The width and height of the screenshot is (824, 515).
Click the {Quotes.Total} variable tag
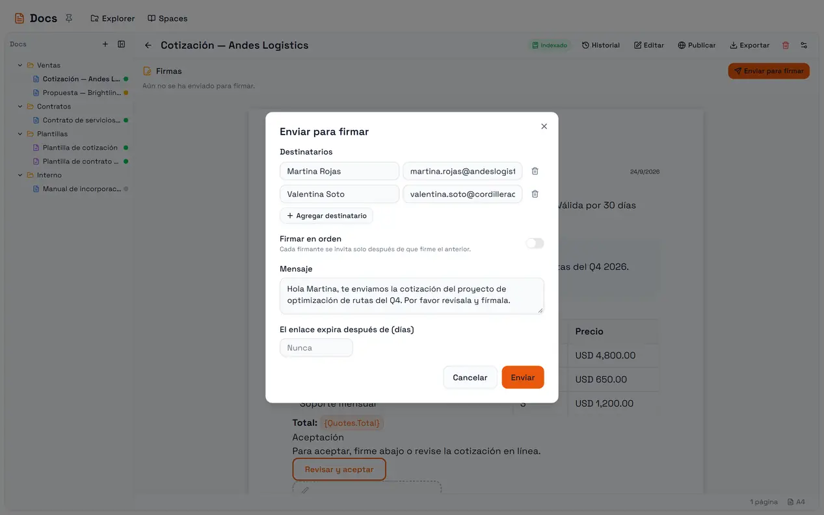352,423
